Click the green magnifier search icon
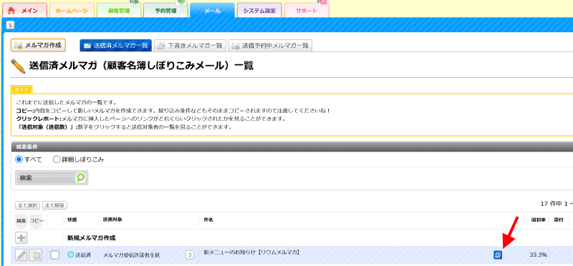Image resolution: width=573 pixels, height=266 pixels. tap(80, 178)
